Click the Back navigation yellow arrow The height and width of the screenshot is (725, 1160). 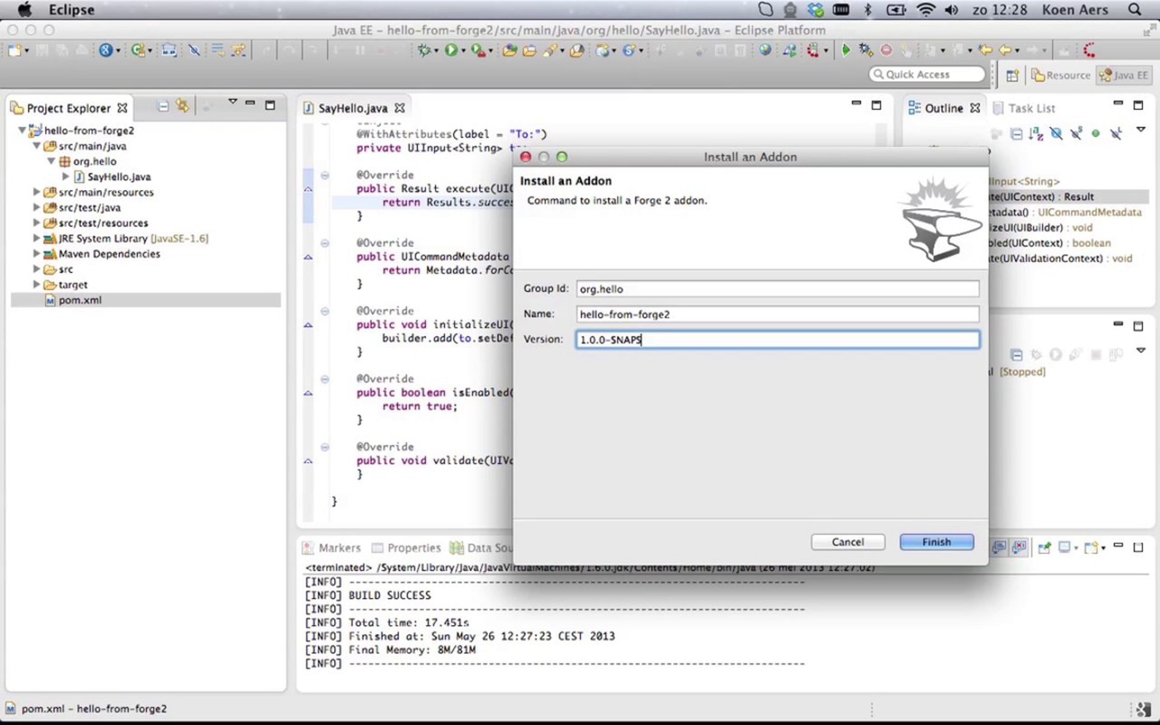point(1005,50)
